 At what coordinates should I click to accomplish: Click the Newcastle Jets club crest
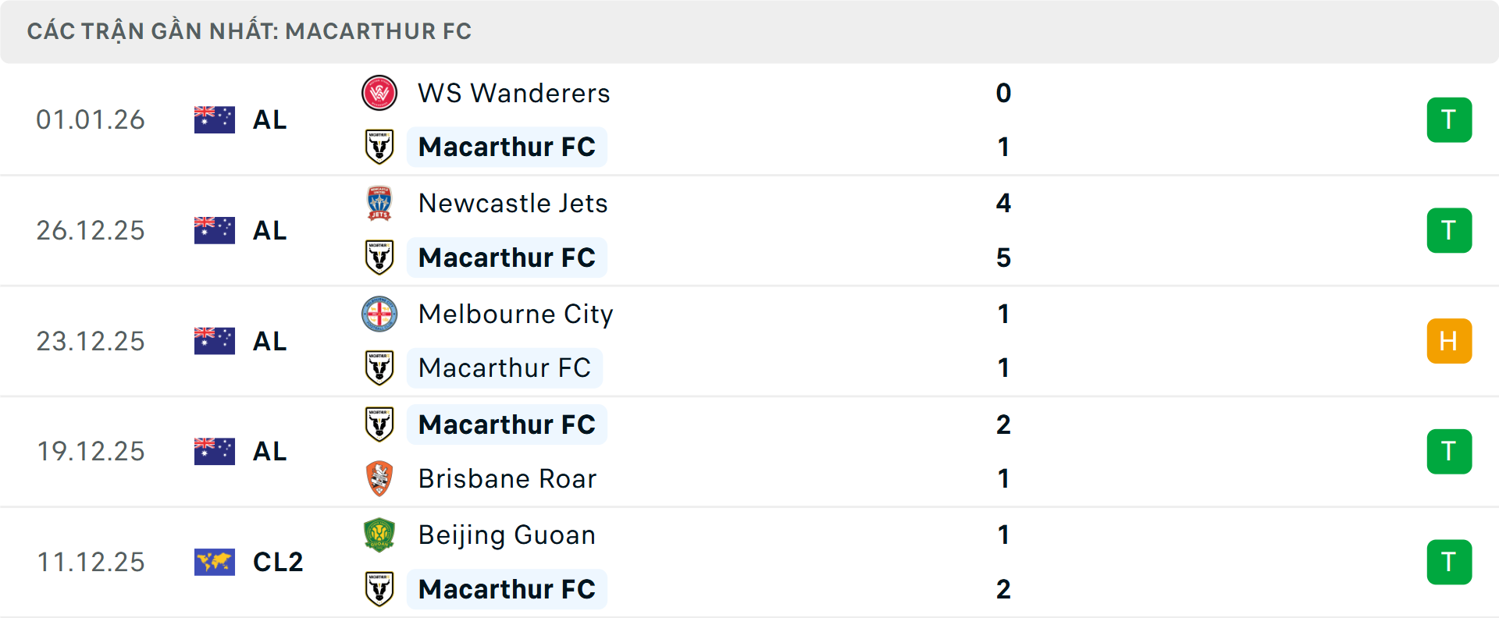[379, 204]
